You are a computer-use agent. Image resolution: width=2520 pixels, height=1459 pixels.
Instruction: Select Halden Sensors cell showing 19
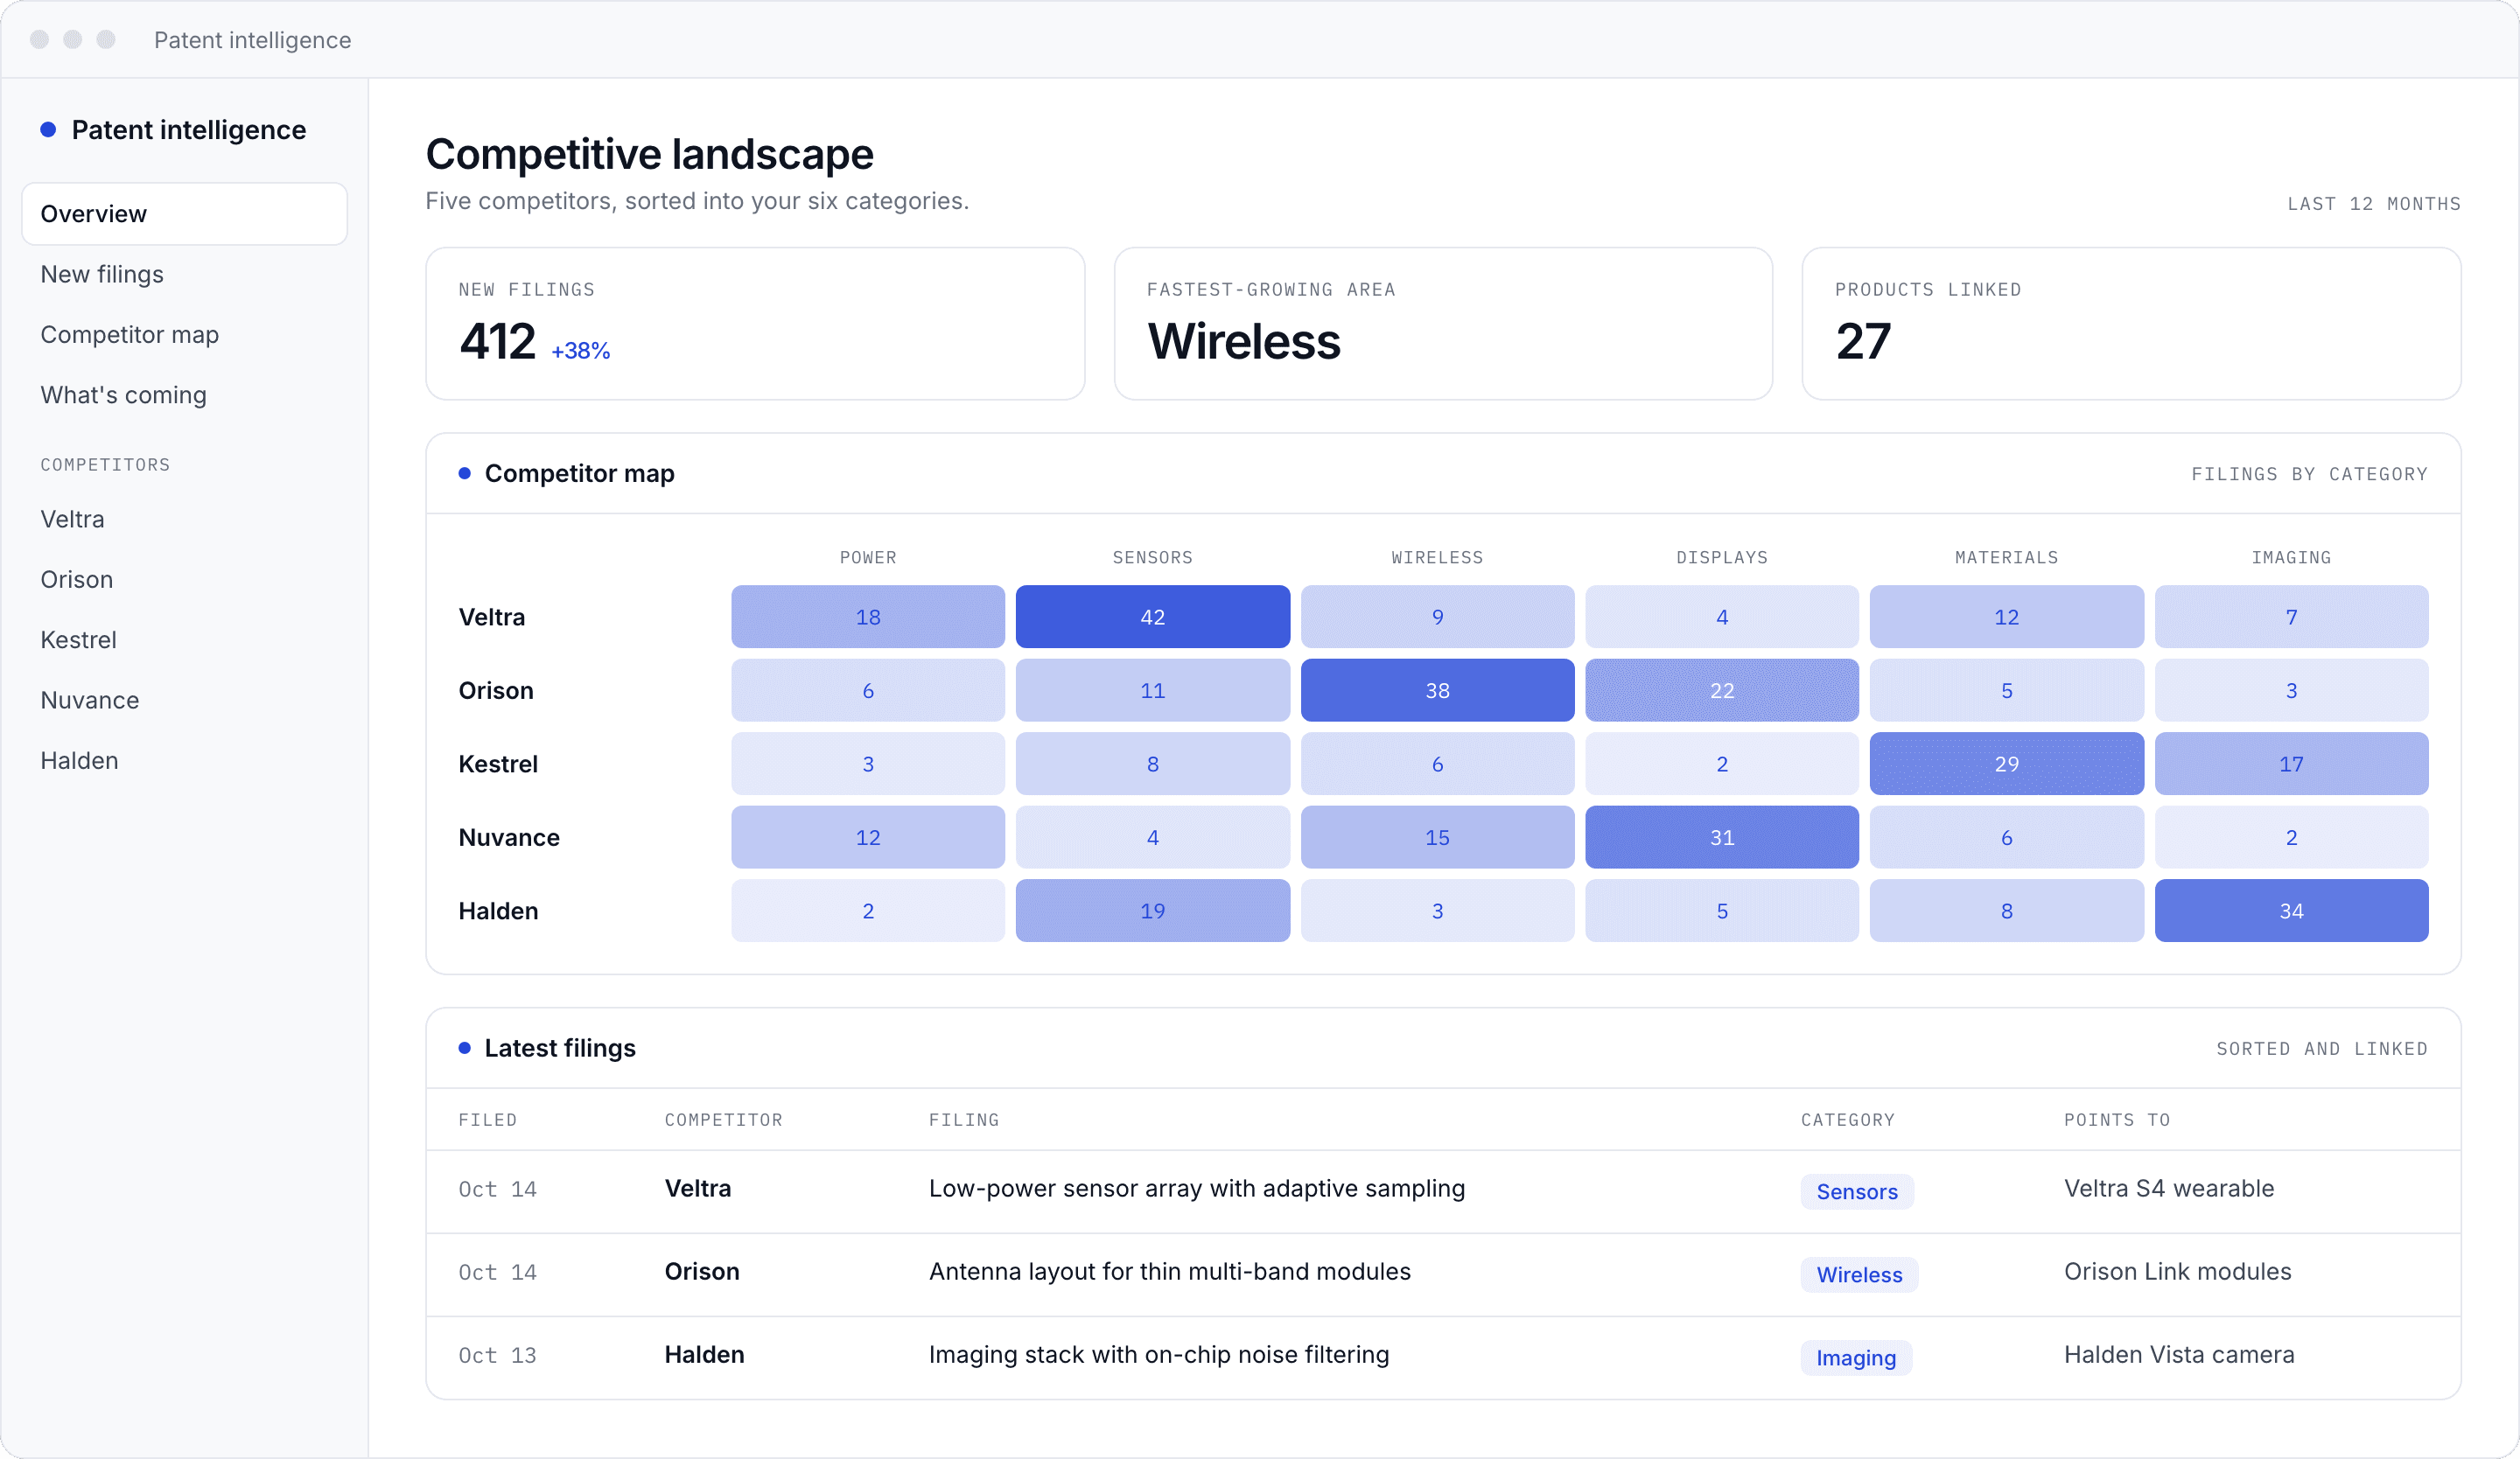pyautogui.click(x=1152, y=911)
